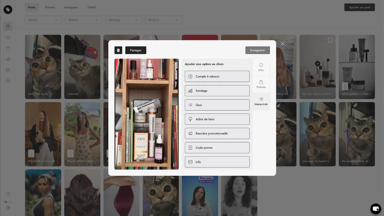This screenshot has height=216, width=384.
Task: Click the coupon icon in Code promo
Action: coord(190,148)
